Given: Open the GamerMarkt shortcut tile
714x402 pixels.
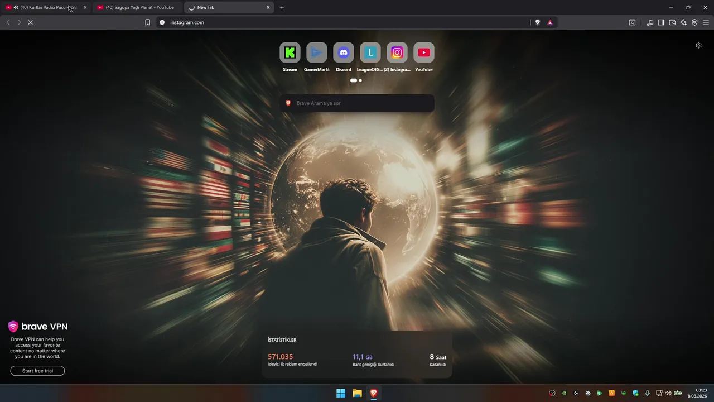Looking at the screenshot, I should tap(317, 52).
